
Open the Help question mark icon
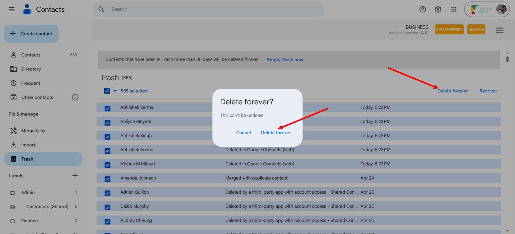coord(423,10)
